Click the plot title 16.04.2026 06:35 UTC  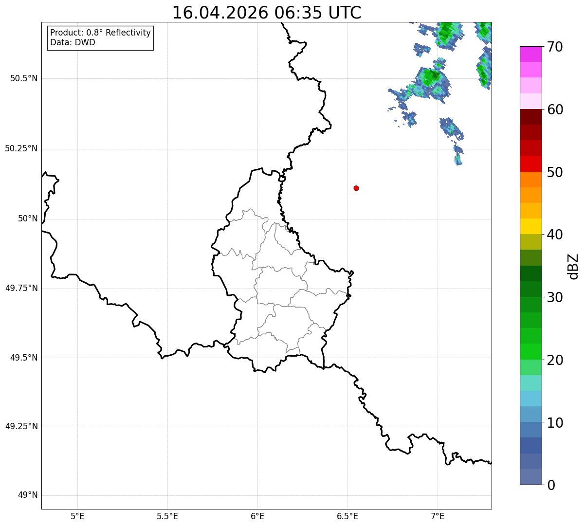click(267, 13)
